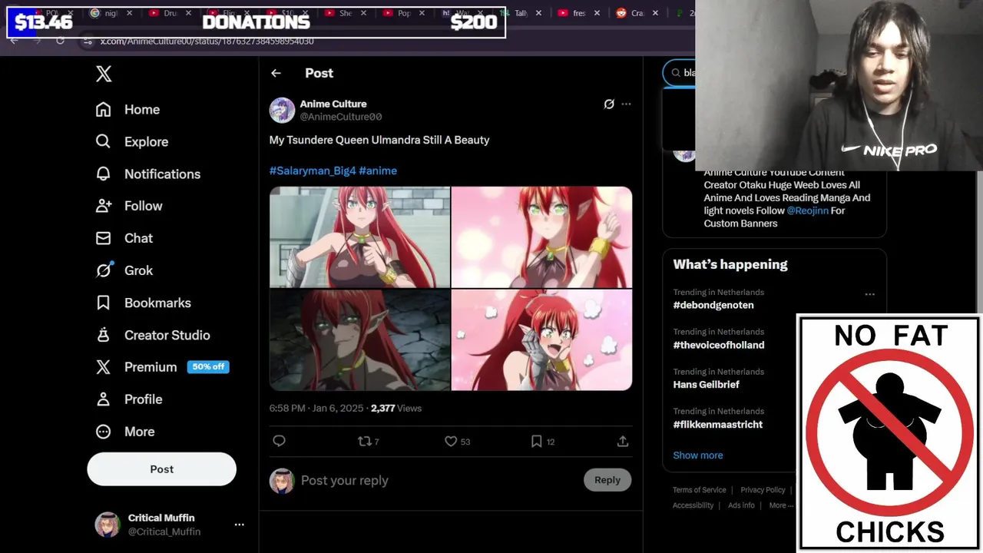The image size is (983, 553).
Task: Open Premium 50% off item
Action: click(x=162, y=367)
